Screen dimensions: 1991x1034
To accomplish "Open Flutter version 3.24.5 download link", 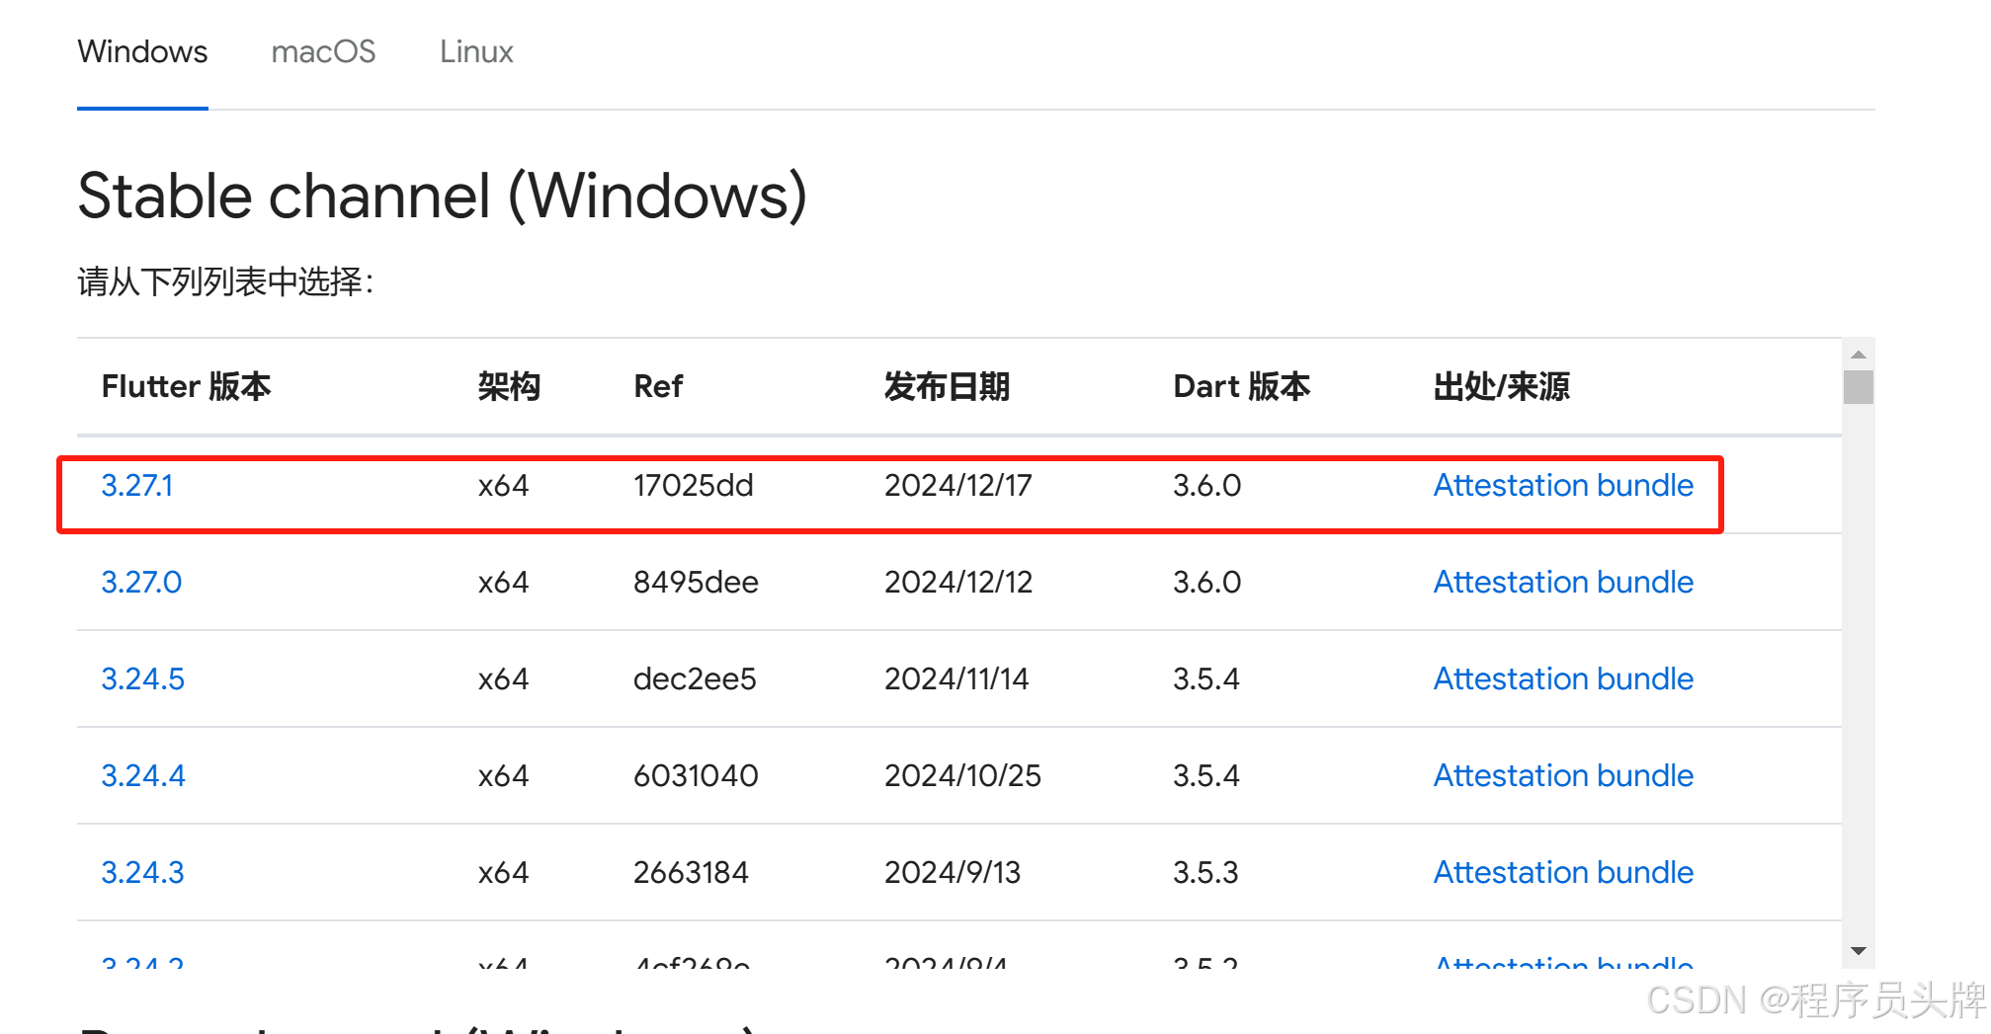I will pos(142,678).
